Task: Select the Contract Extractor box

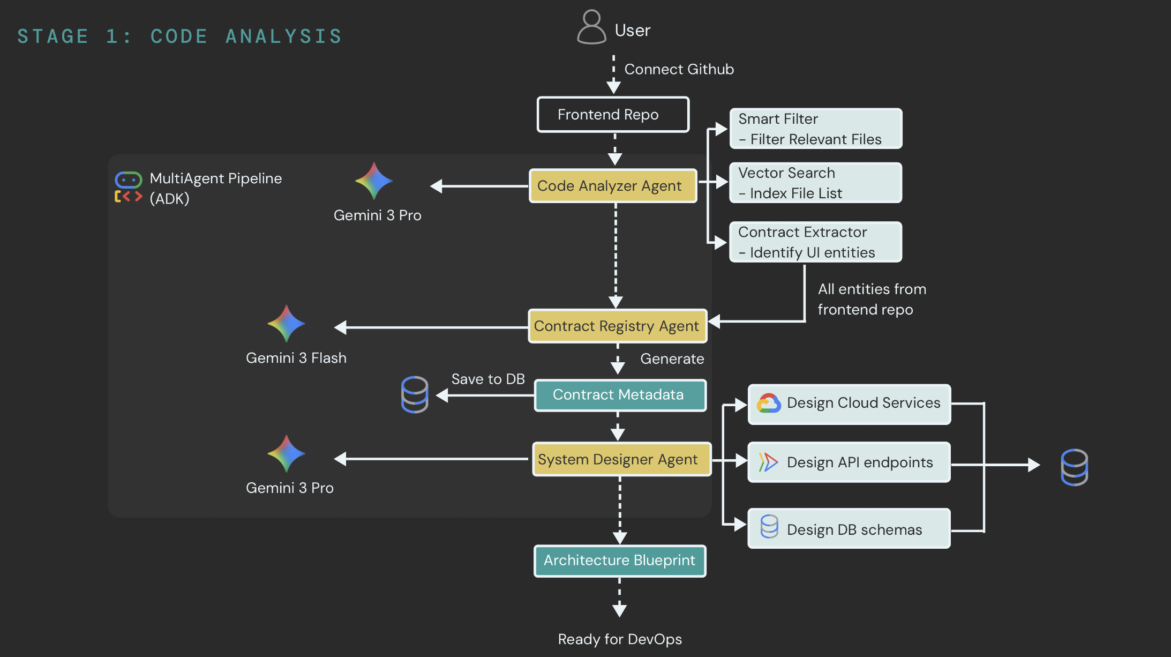Action: coord(815,242)
